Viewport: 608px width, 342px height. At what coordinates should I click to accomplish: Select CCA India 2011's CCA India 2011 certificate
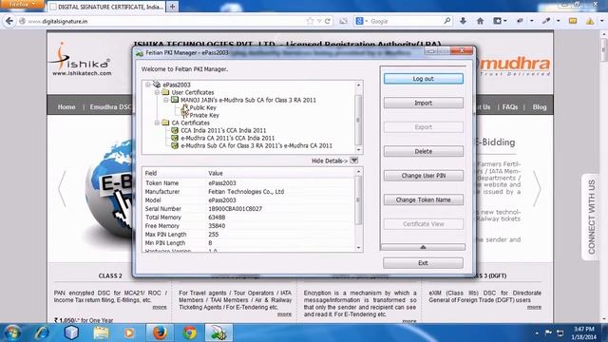(223, 130)
